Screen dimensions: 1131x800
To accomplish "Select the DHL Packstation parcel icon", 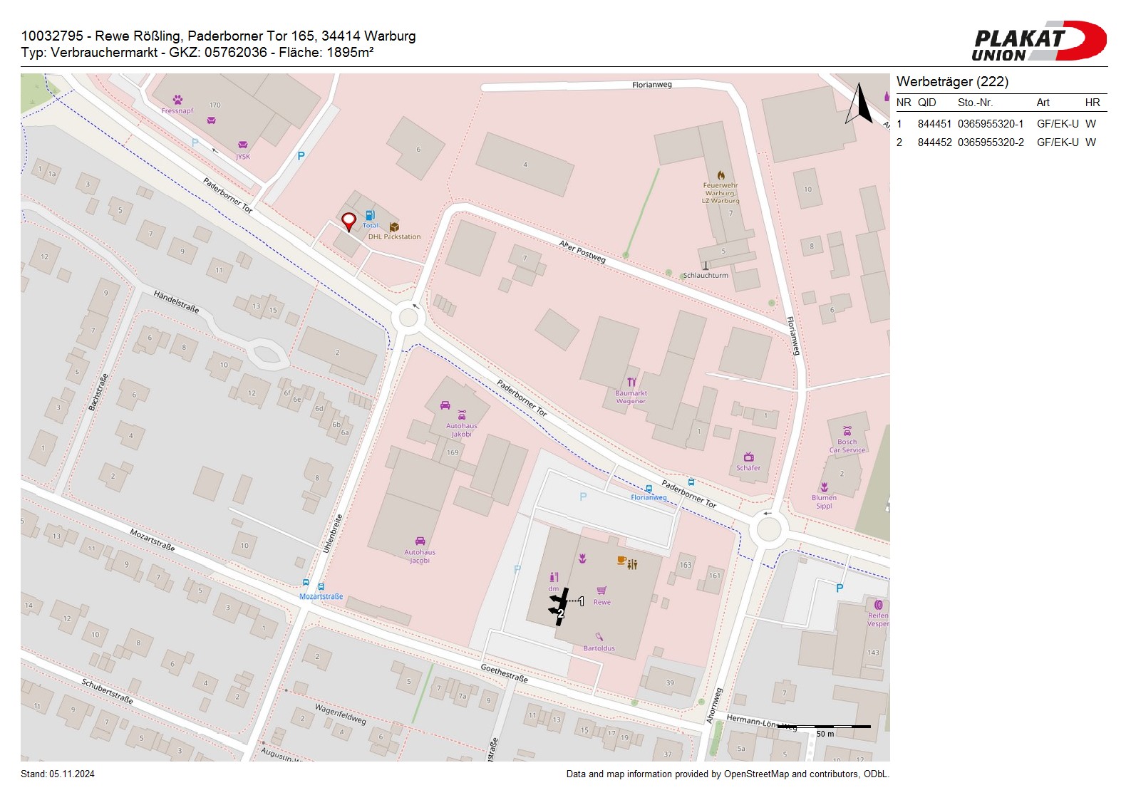I will [394, 227].
